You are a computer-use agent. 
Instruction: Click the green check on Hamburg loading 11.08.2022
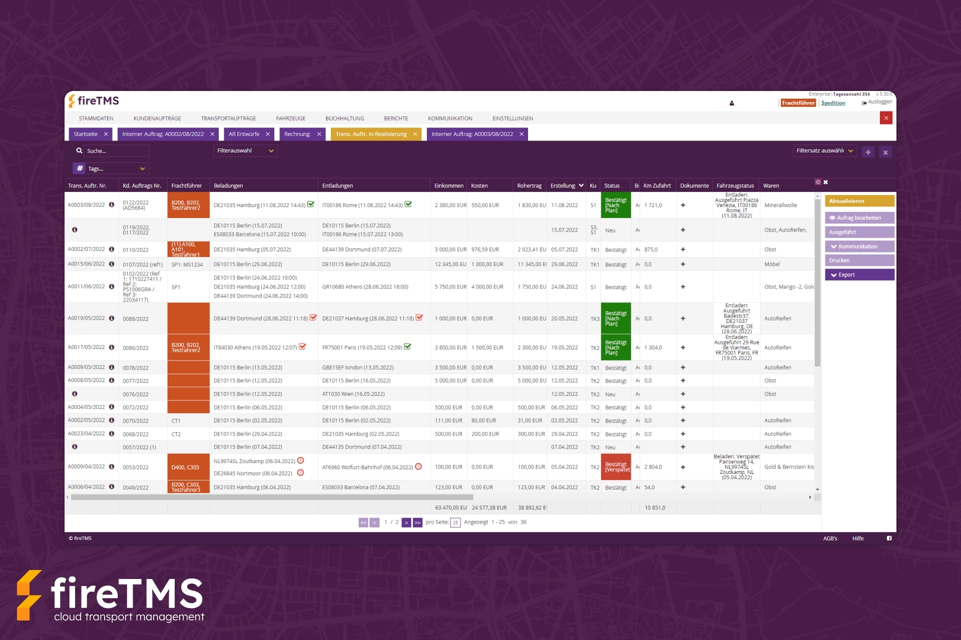coord(311,204)
